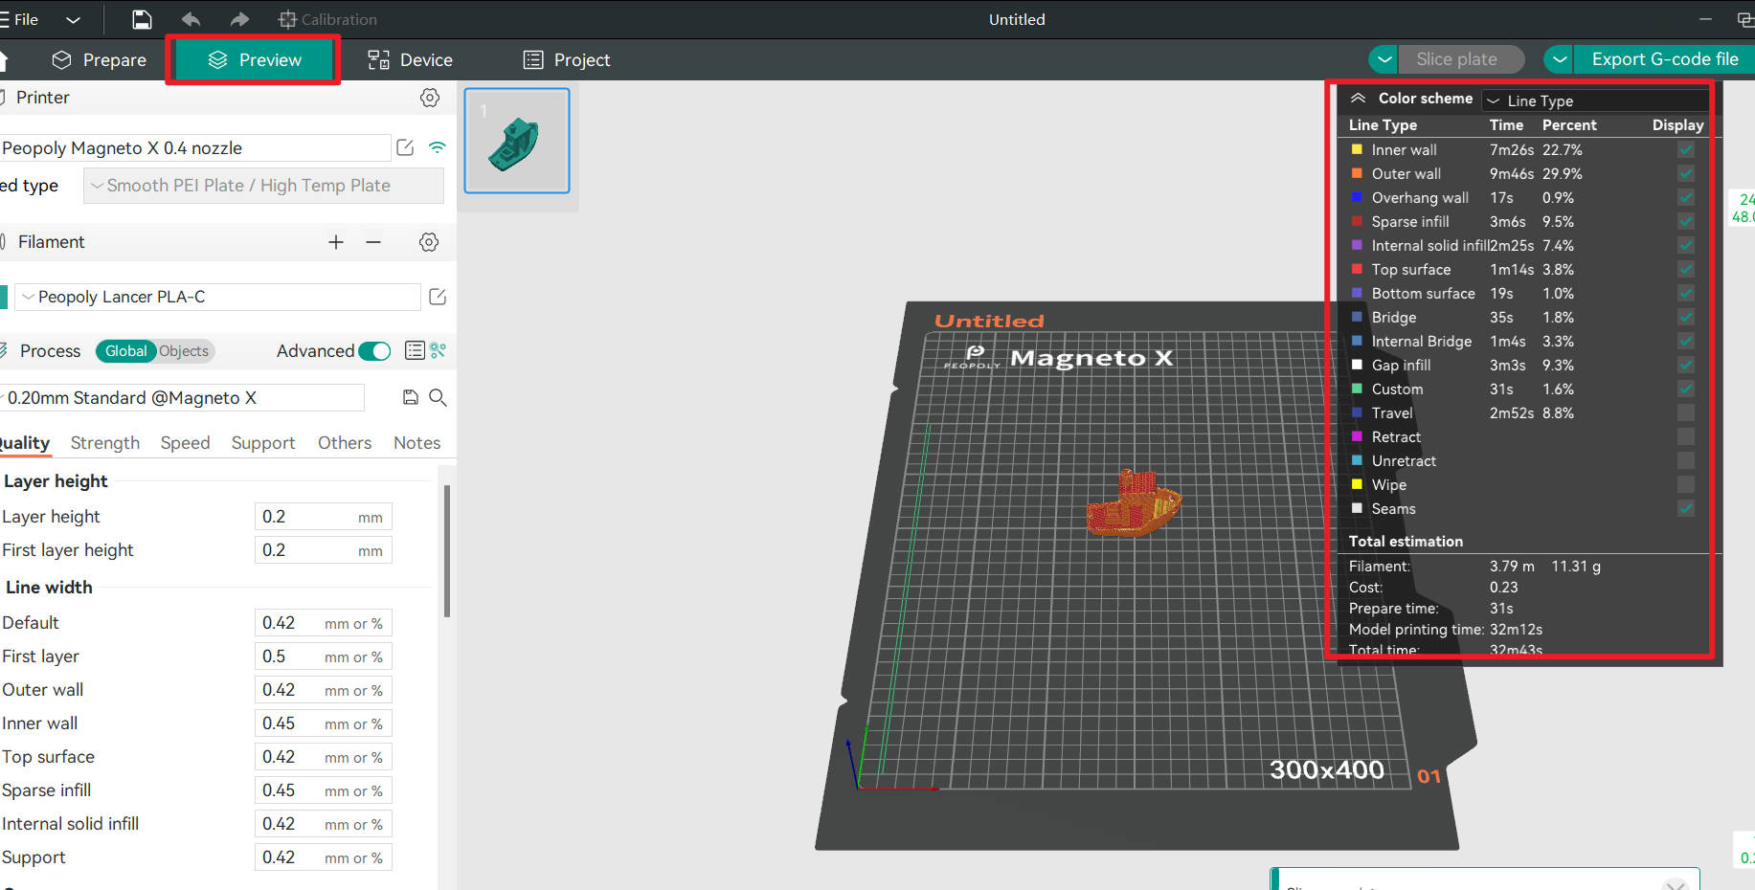1755x890 pixels.
Task: Click the First layer height input field
Action: tap(323, 550)
